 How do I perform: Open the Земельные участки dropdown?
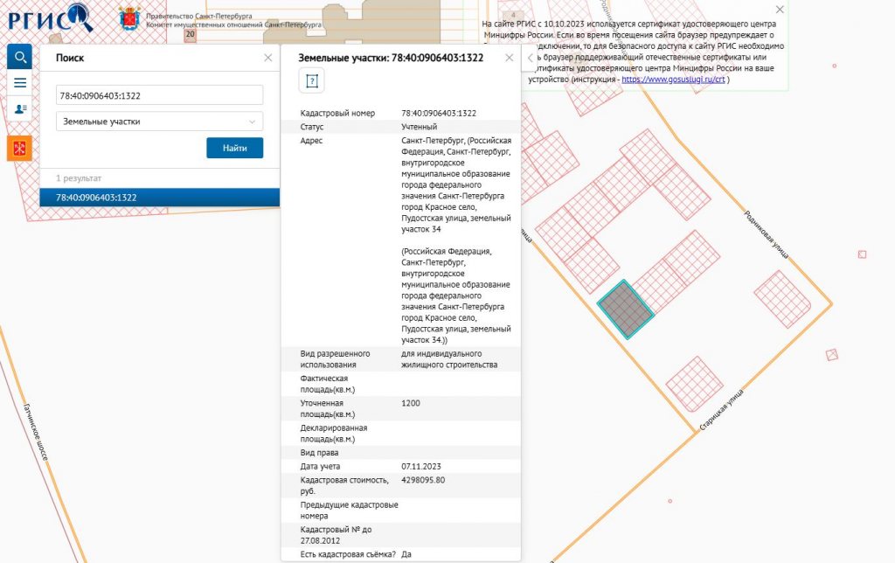pyautogui.click(x=159, y=122)
